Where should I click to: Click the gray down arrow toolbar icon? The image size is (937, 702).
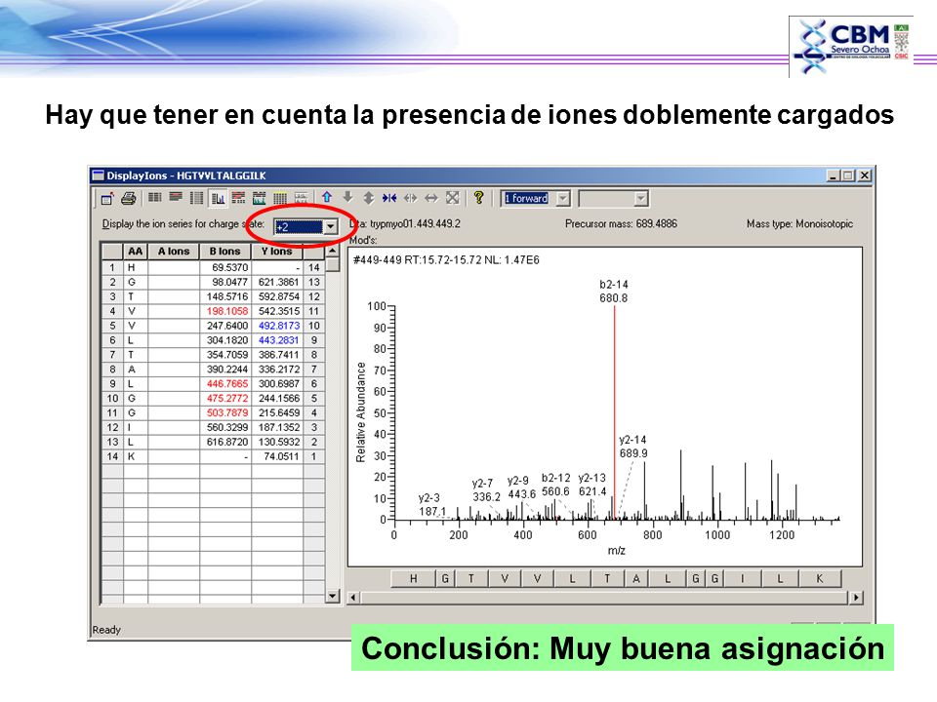click(x=347, y=198)
